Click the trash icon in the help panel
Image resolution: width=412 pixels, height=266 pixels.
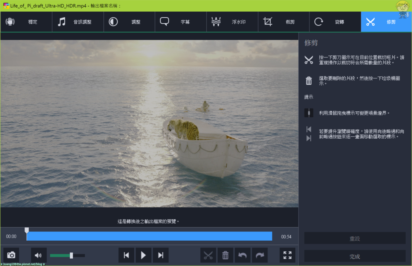coord(309,80)
